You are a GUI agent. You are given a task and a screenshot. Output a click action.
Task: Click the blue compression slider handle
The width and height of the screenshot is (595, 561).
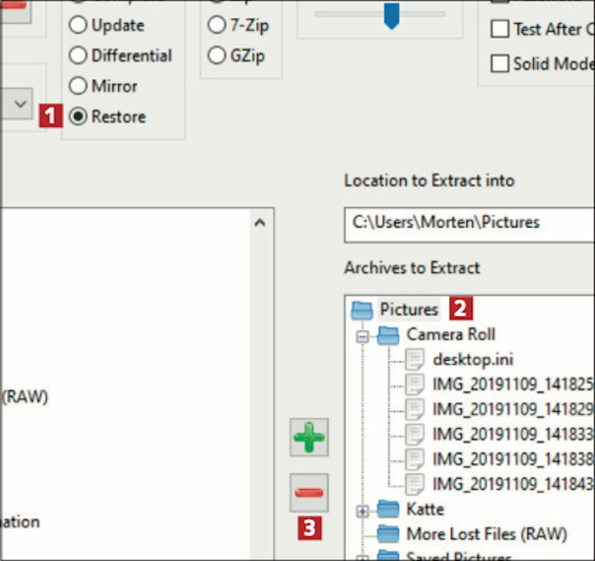click(x=392, y=16)
